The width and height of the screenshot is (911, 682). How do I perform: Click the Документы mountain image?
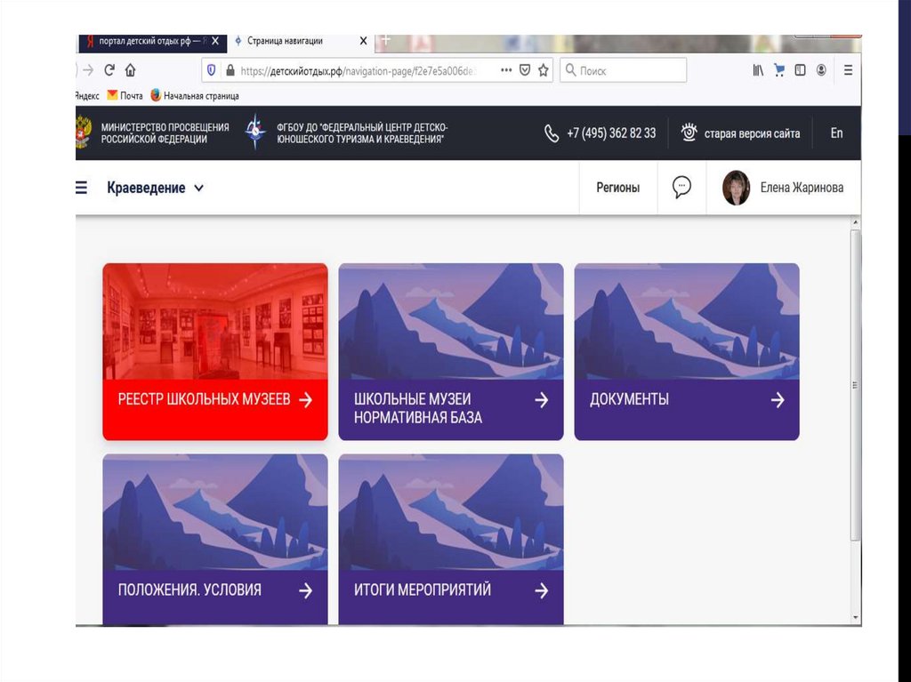(687, 321)
